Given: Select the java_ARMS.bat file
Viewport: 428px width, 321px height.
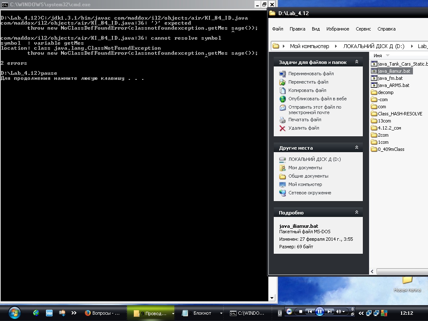Looking at the screenshot, I should point(390,85).
